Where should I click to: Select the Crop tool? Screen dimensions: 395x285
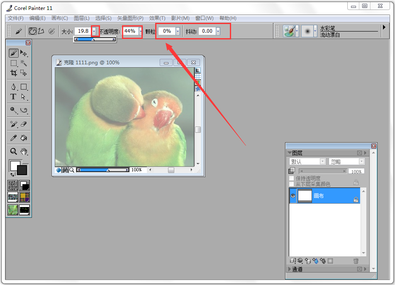[x=13, y=73]
